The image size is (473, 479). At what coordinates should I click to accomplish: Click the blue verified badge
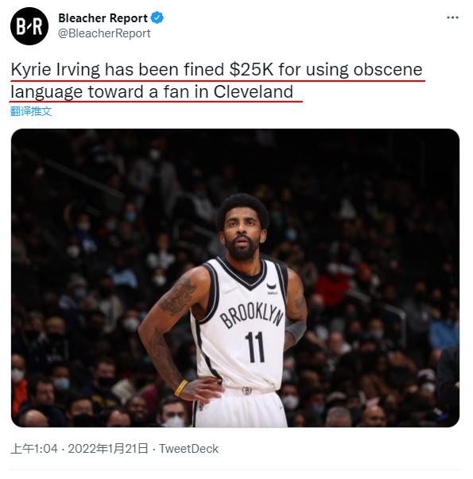[x=157, y=17]
